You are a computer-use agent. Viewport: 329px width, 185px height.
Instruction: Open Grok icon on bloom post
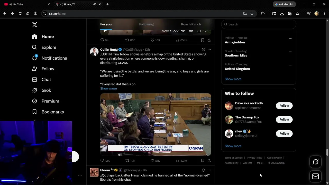point(203,170)
